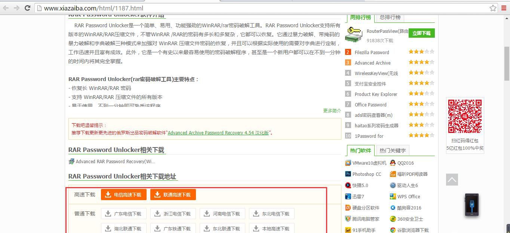Click the green 立即下载 button

coord(421,33)
